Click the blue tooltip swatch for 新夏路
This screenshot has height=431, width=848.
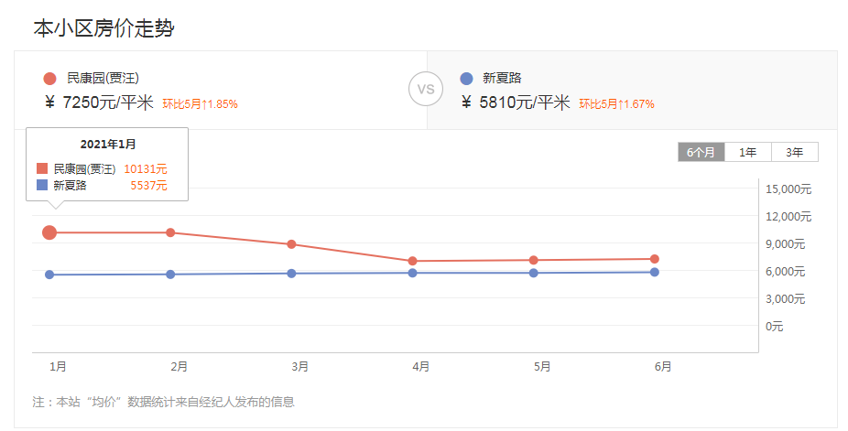42,185
